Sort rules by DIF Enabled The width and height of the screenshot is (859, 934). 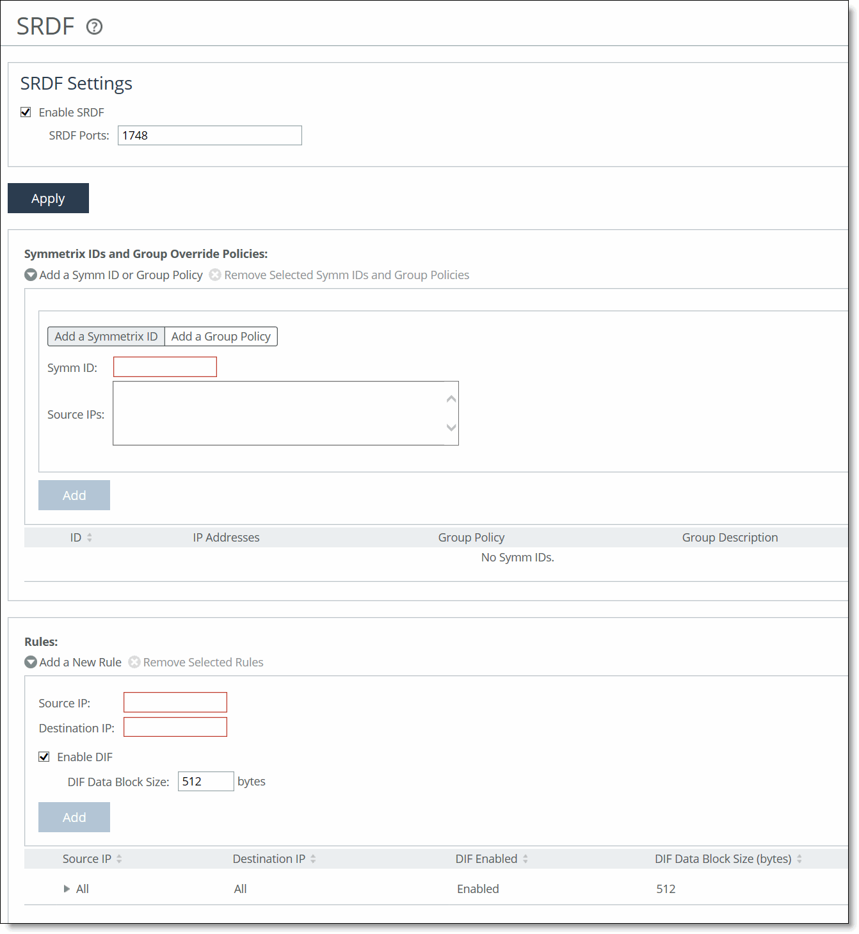click(x=492, y=859)
